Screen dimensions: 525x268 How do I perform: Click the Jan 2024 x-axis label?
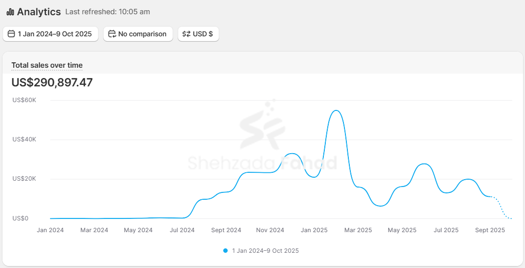click(50, 230)
